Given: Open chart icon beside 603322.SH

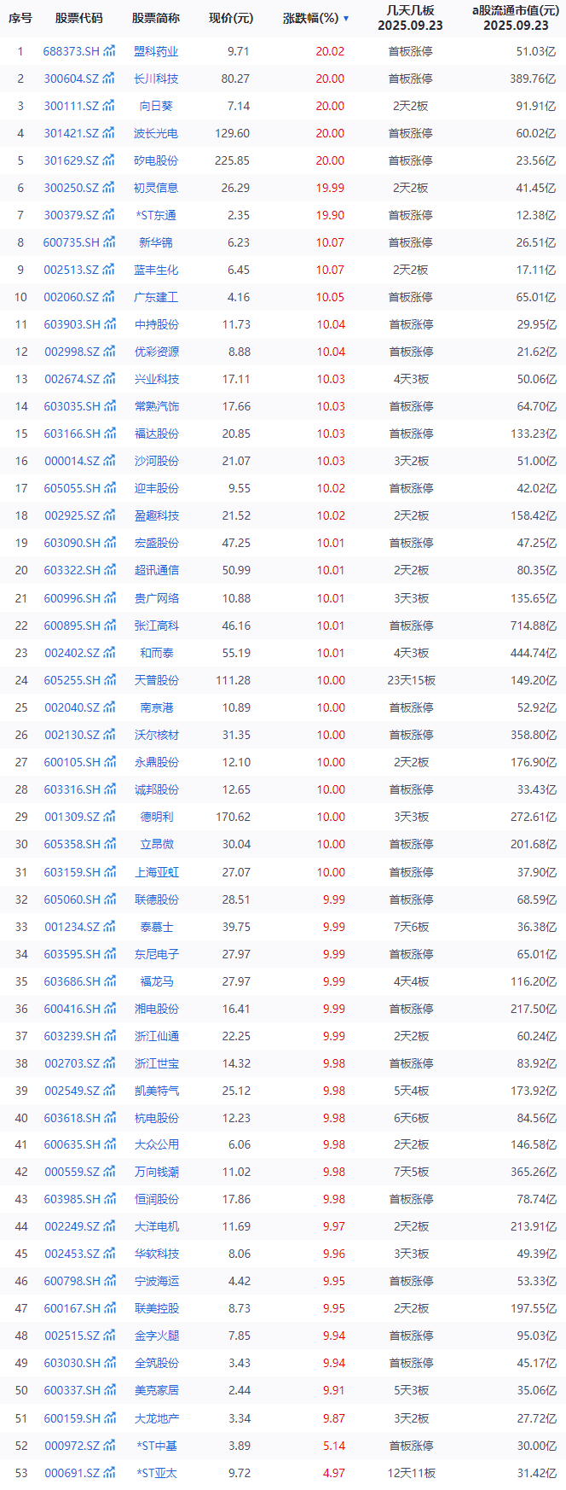Looking at the screenshot, I should click(109, 570).
